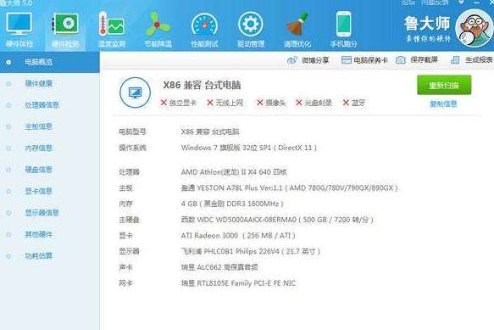Viewport: 494px width, 330px height.
Task: Open 节能降温 fan icon
Action: [158, 25]
